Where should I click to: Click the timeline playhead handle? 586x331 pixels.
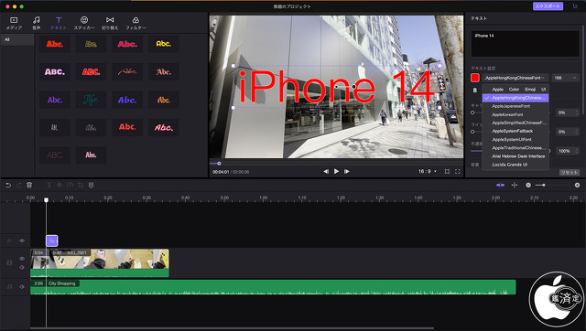coord(47,200)
